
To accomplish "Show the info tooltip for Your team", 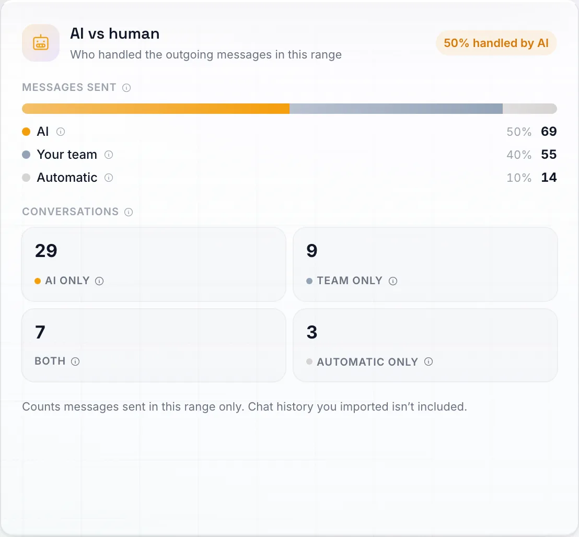I will pyautogui.click(x=109, y=155).
